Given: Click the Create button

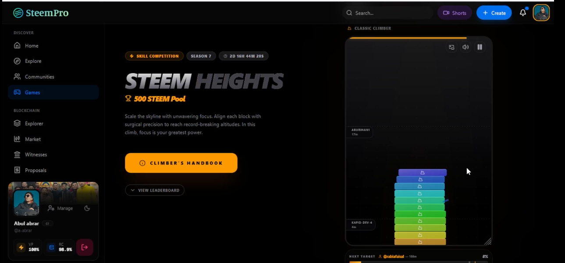Looking at the screenshot, I should pos(494,13).
